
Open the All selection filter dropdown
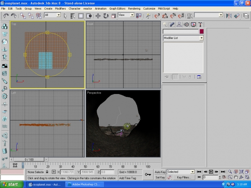[x=59, y=15]
